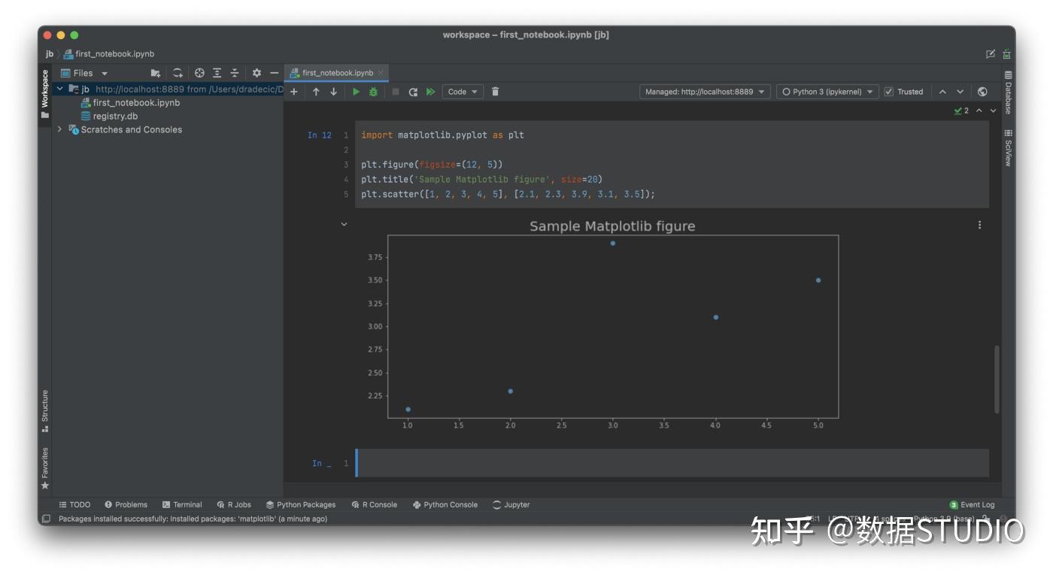Run the current notebook cell

[355, 91]
